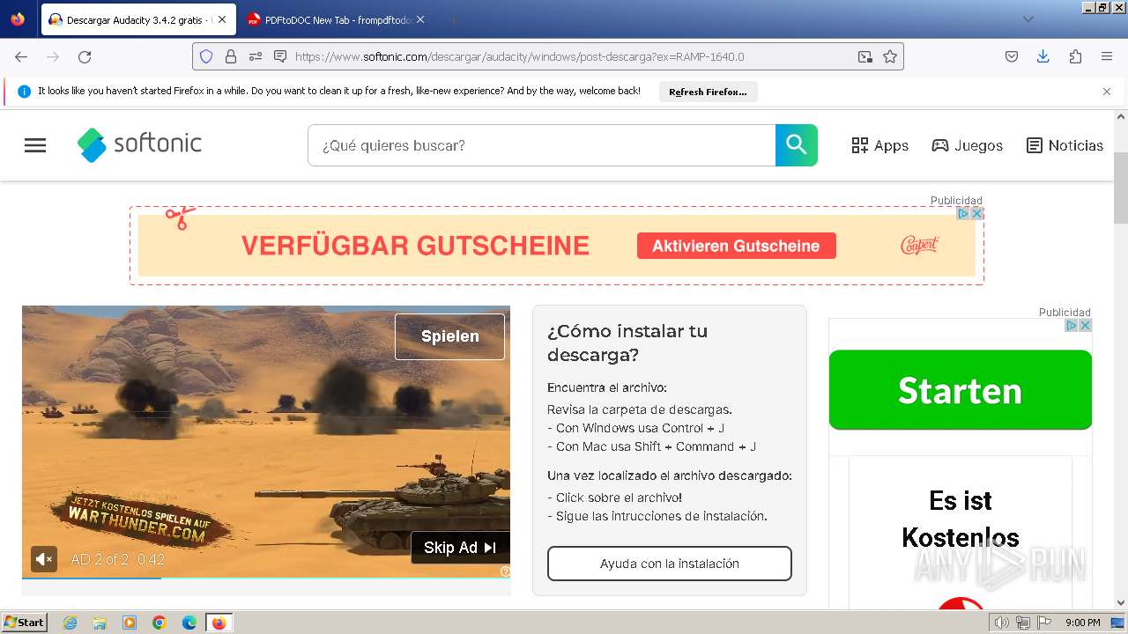Go forward in browser history
The width and height of the screenshot is (1128, 634).
tap(53, 56)
